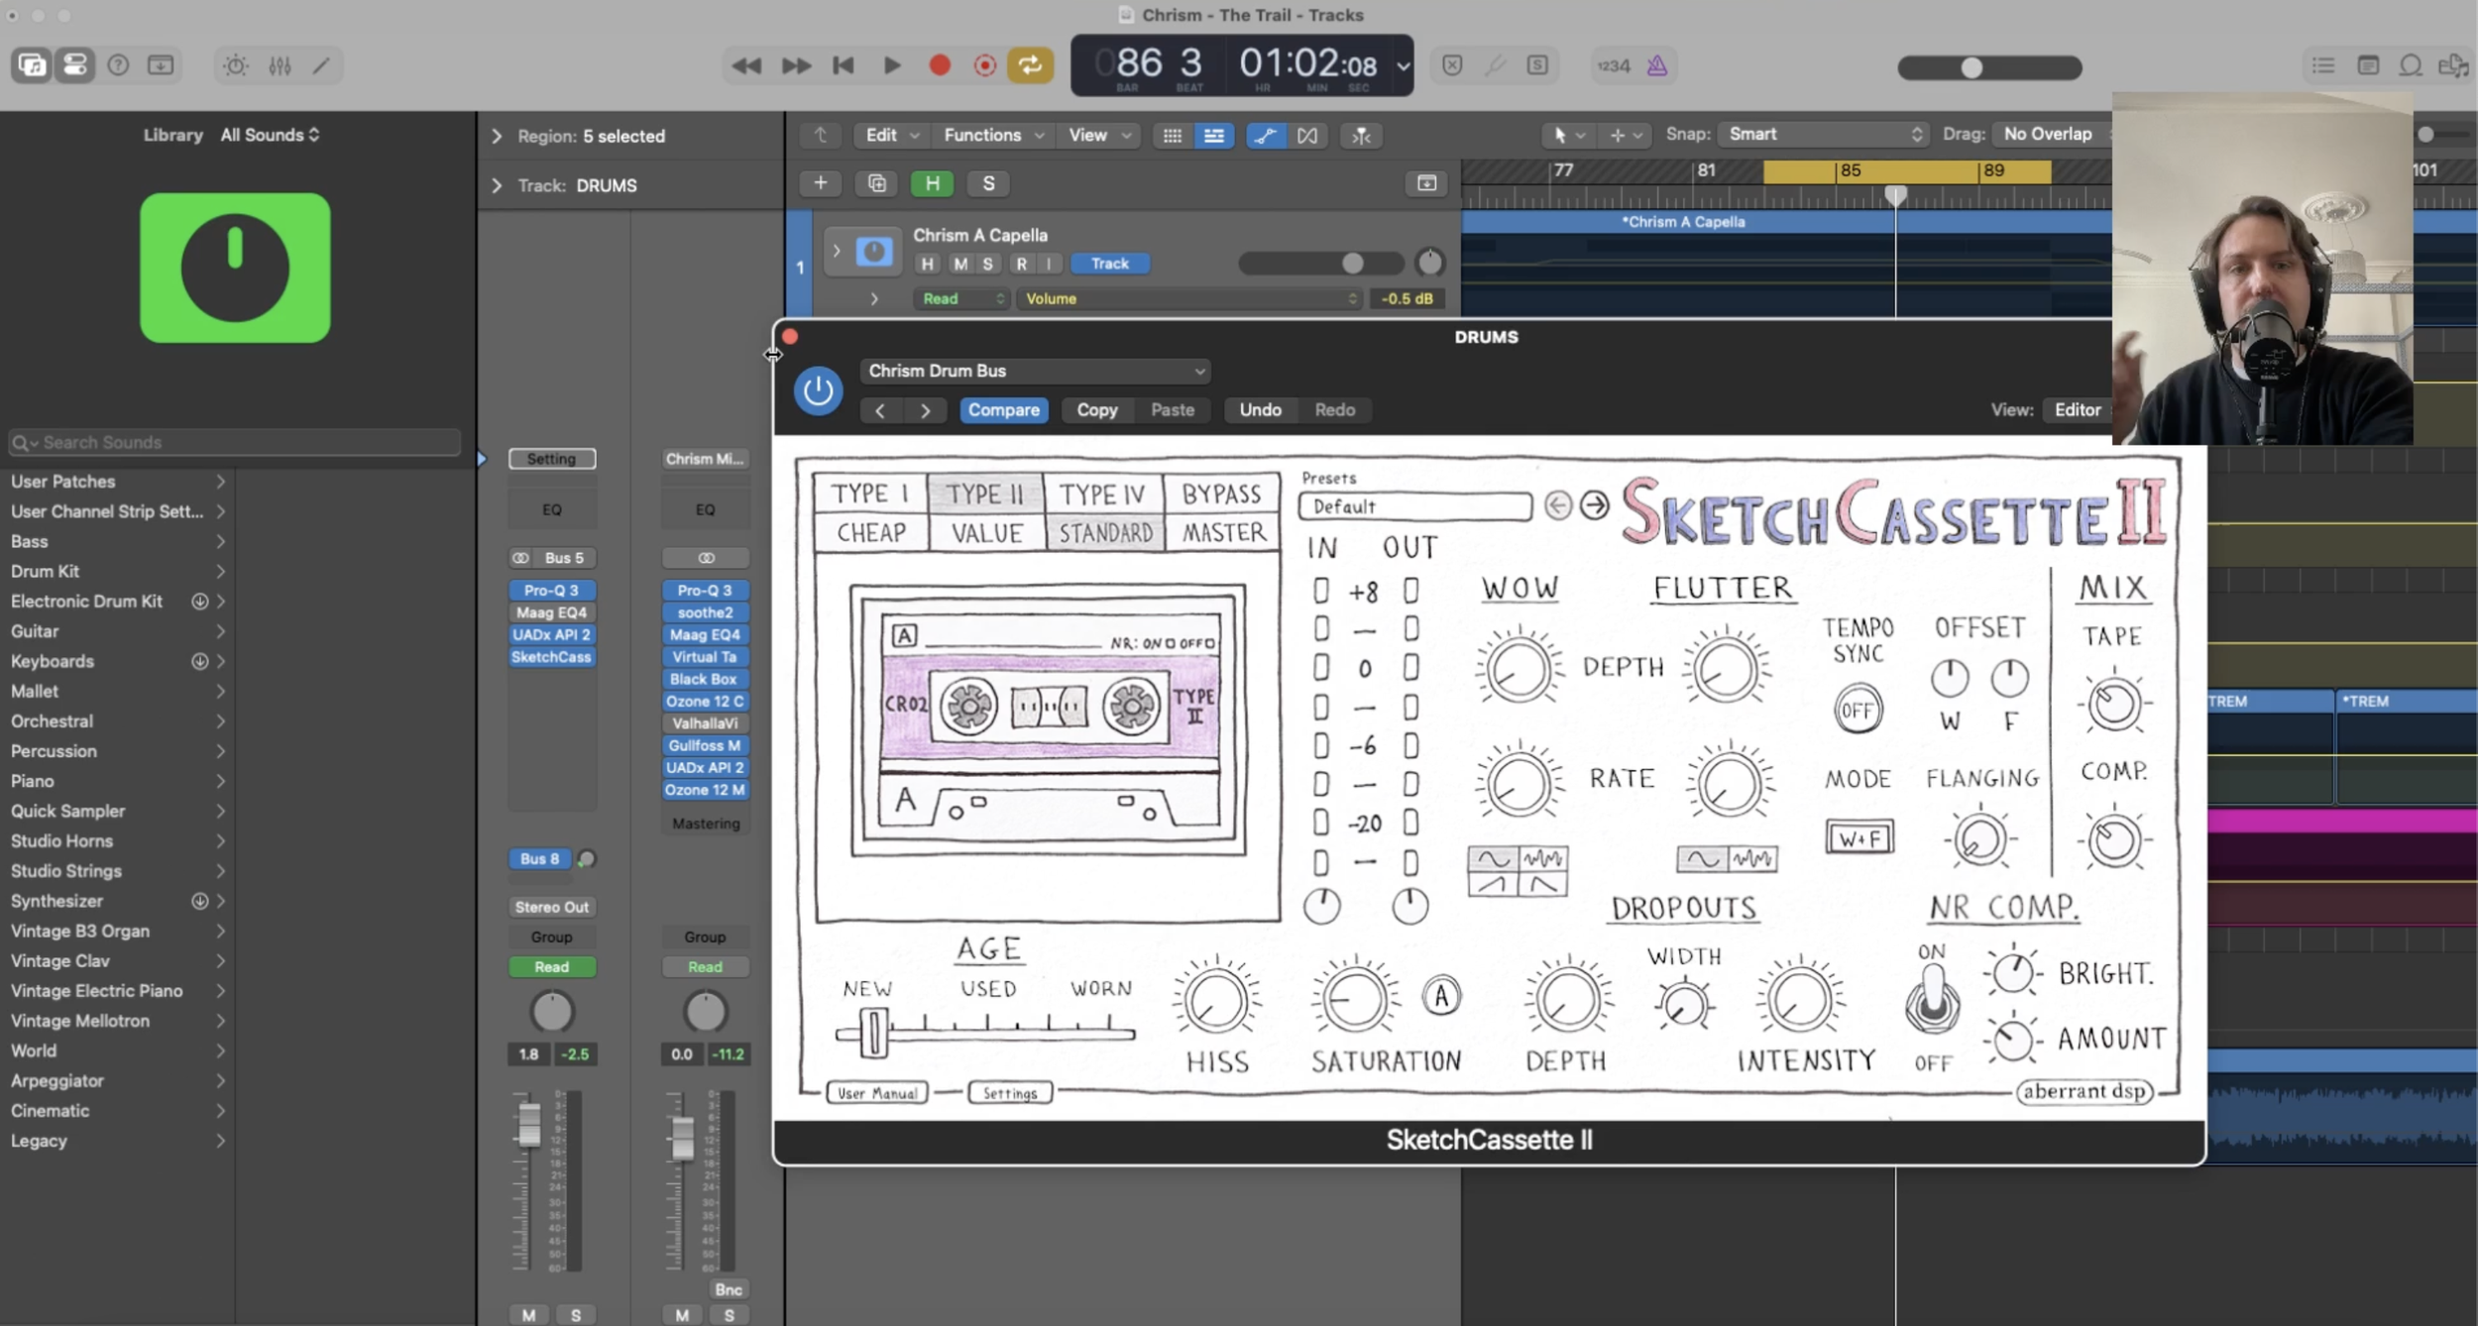Open the Chrism Drum Bus preset dropdown

[1035, 371]
